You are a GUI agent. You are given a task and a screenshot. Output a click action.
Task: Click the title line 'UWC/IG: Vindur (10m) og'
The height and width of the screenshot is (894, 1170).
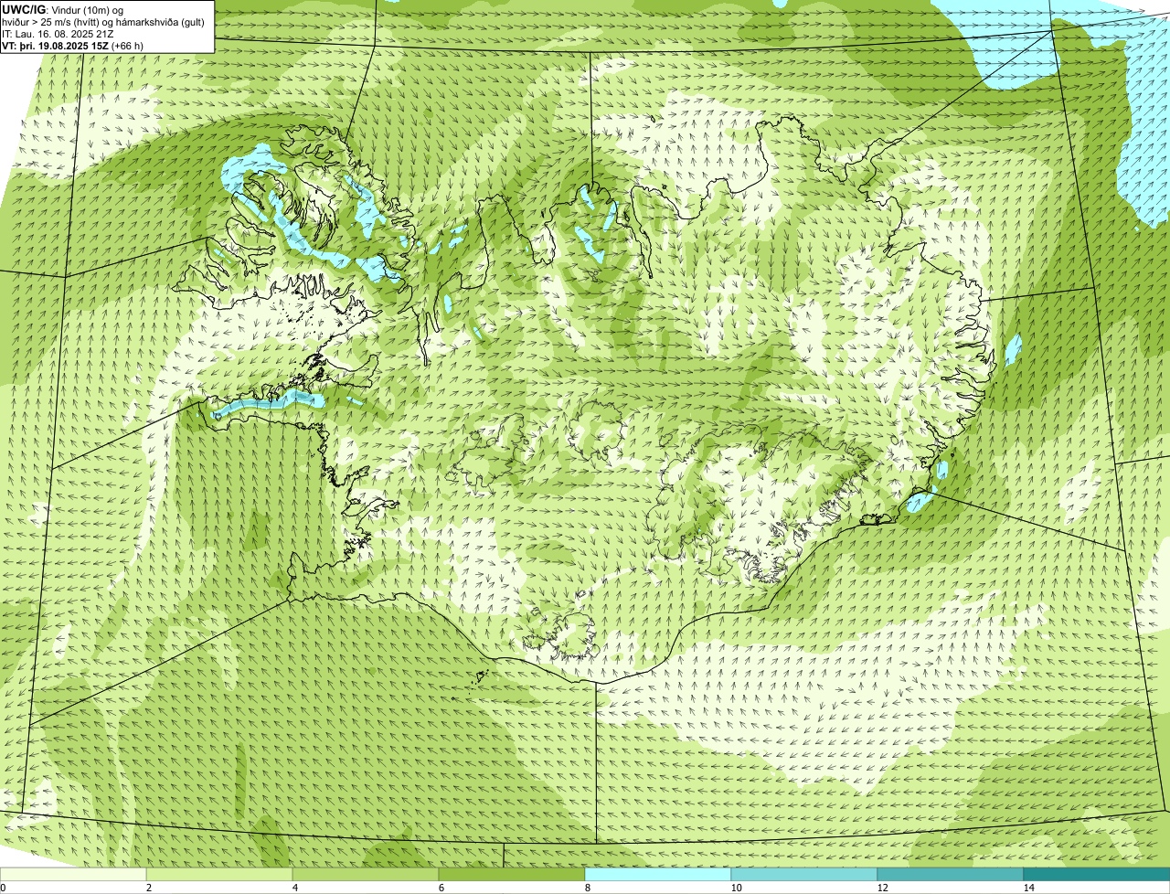64,10
